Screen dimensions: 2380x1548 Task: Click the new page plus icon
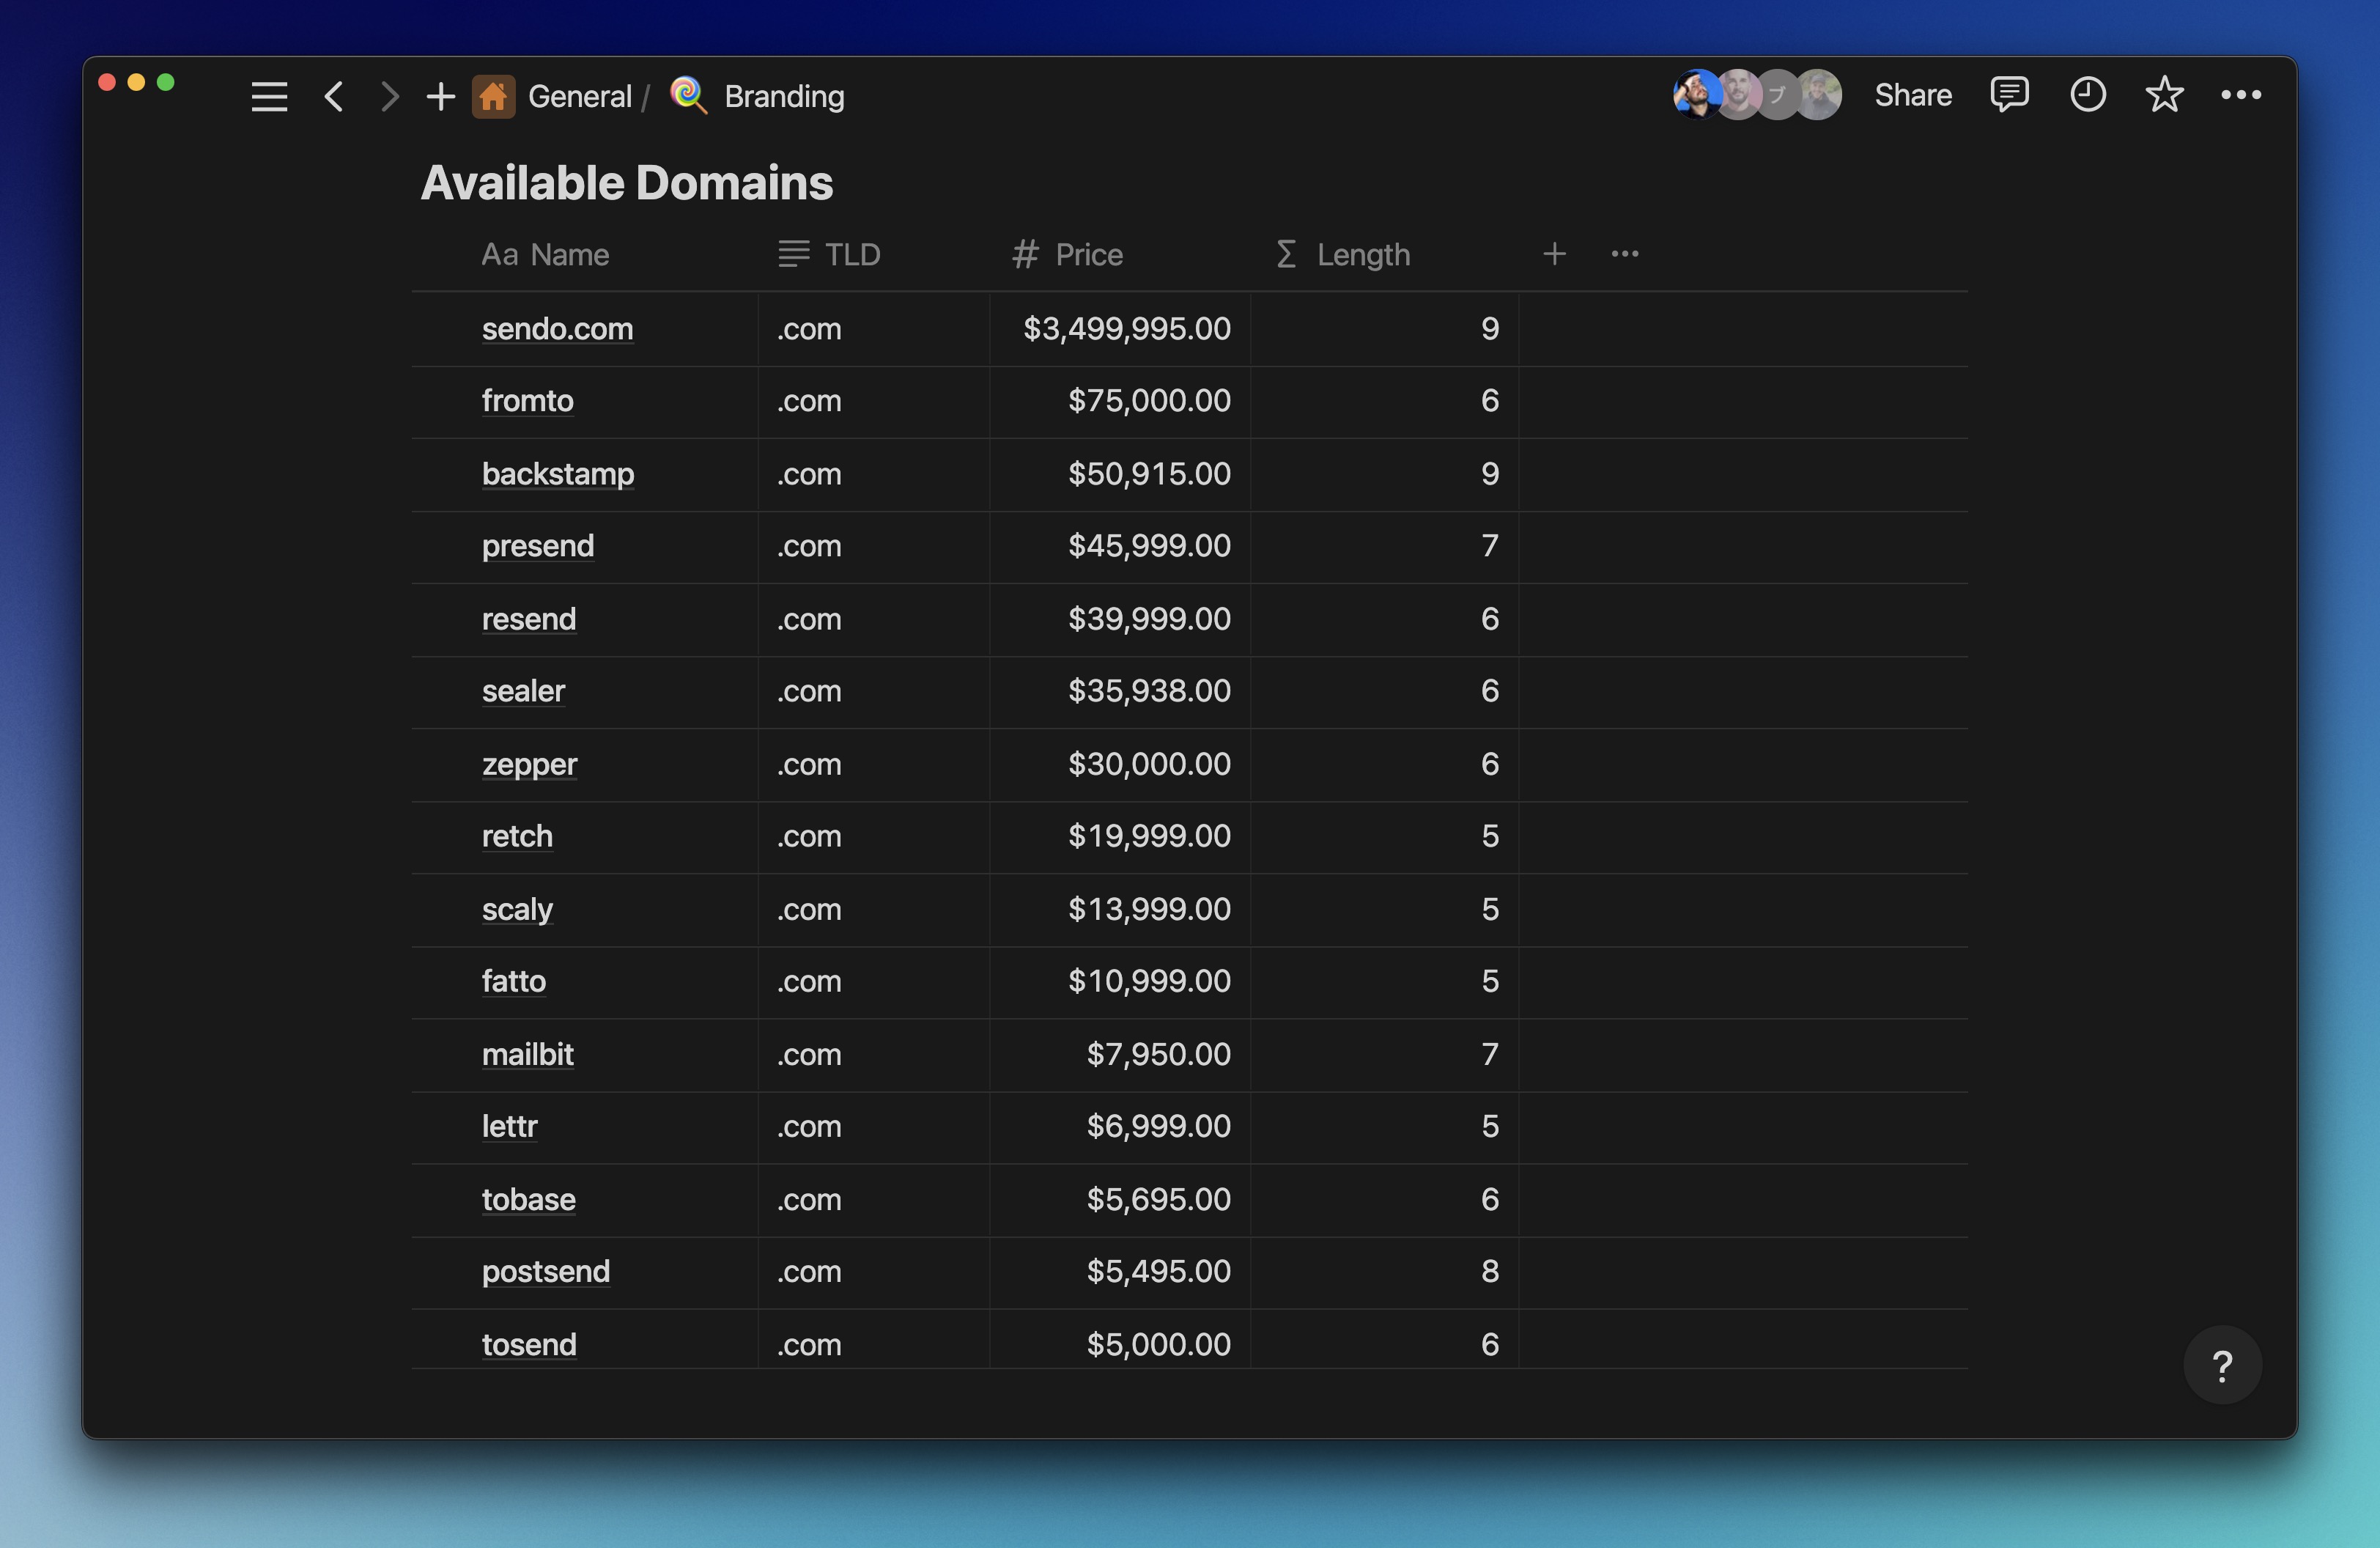(x=440, y=97)
